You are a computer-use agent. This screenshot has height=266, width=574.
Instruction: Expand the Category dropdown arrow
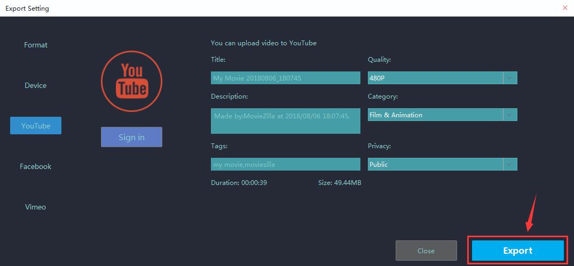[510, 115]
